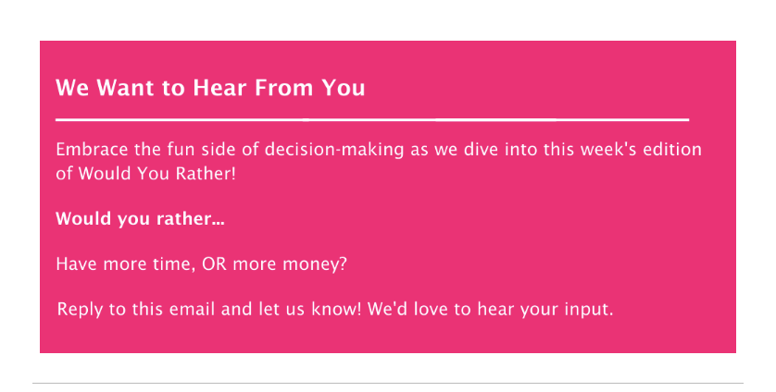Click the "We Want to Hear From You" heading
This screenshot has height=392, width=776.
pyautogui.click(x=210, y=88)
